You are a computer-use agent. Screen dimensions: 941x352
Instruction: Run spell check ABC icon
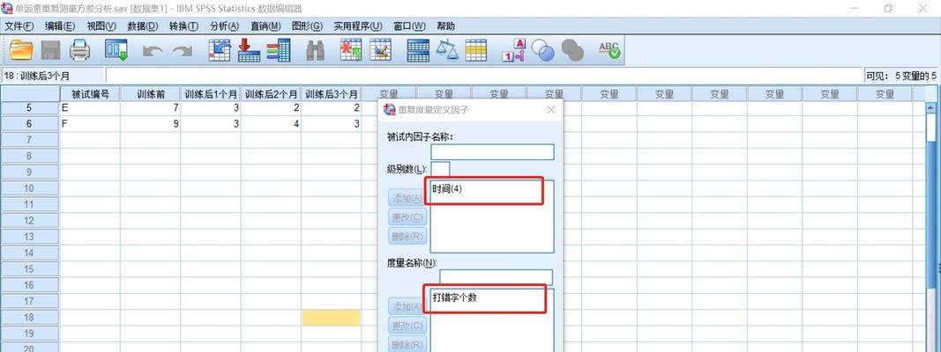tap(609, 50)
